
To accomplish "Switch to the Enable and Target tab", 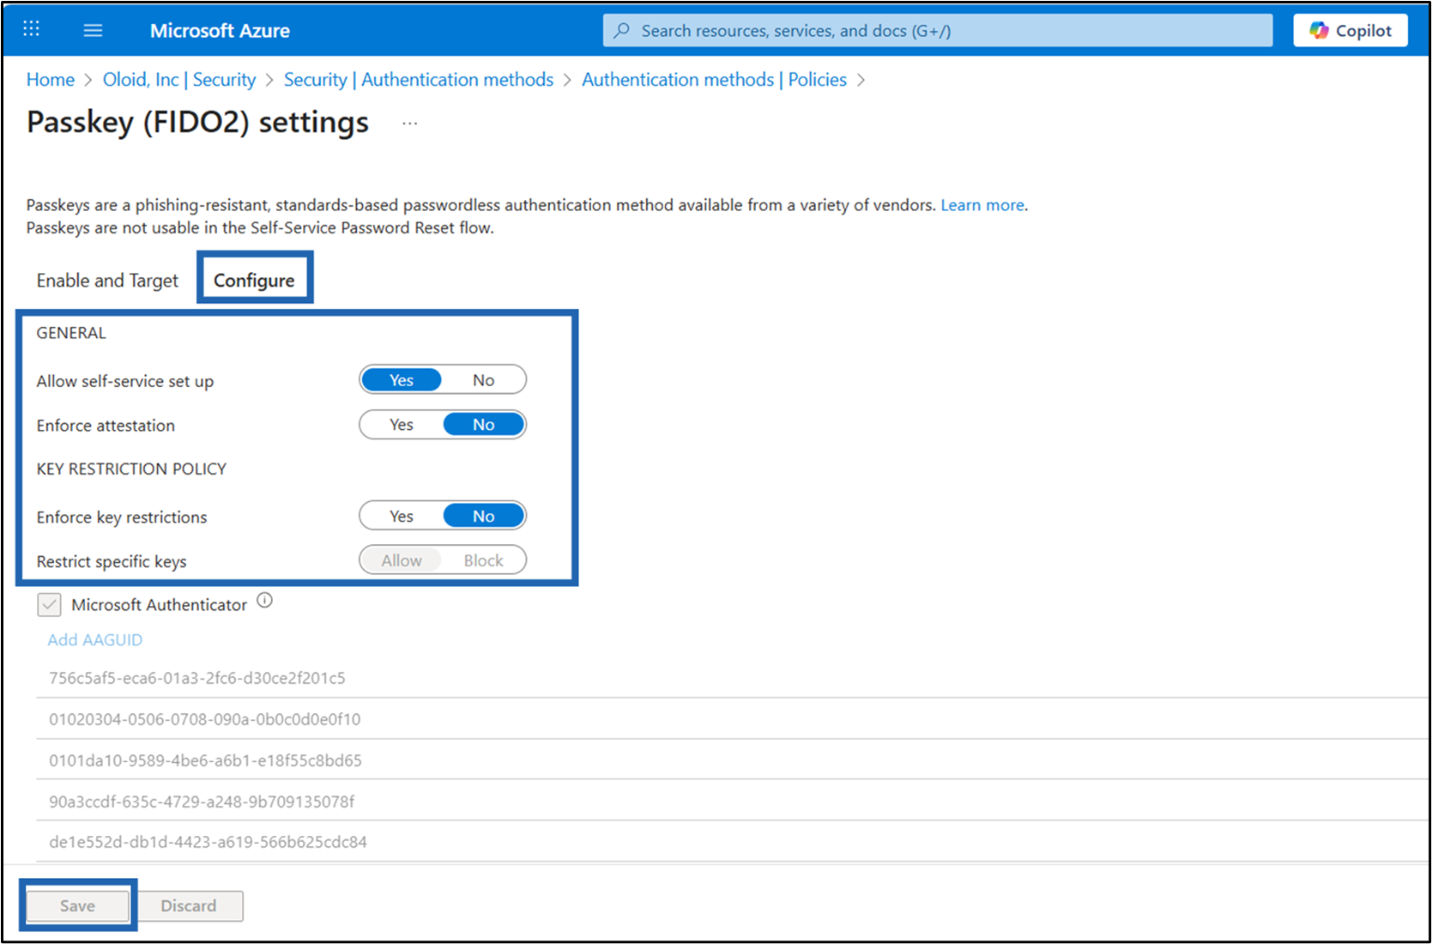I will pos(107,281).
